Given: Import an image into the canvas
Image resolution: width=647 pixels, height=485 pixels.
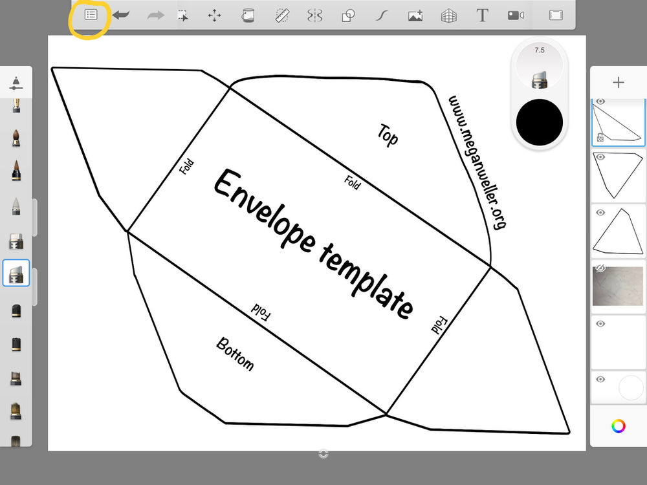Looking at the screenshot, I should tap(415, 16).
